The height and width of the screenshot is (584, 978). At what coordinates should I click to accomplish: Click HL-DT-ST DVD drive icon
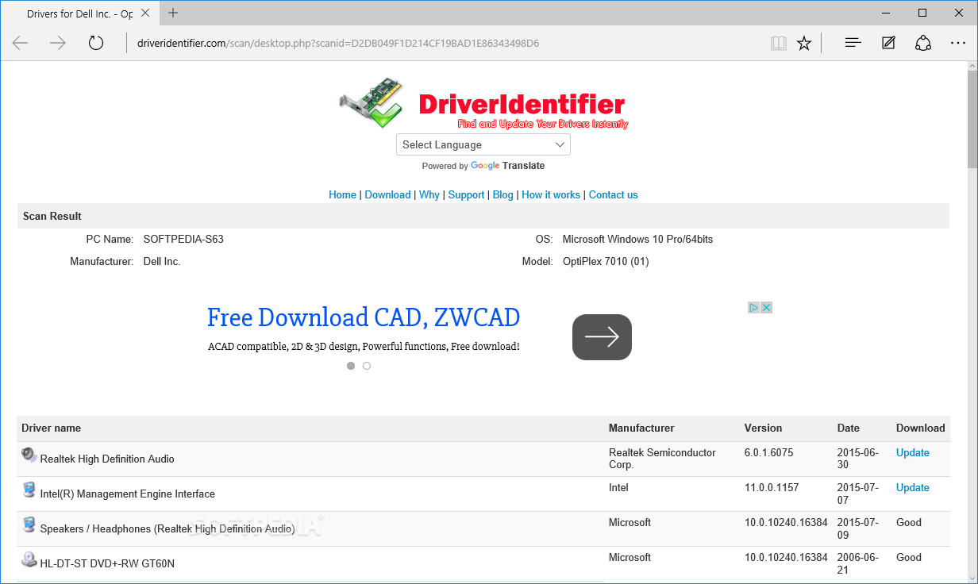pyautogui.click(x=29, y=559)
